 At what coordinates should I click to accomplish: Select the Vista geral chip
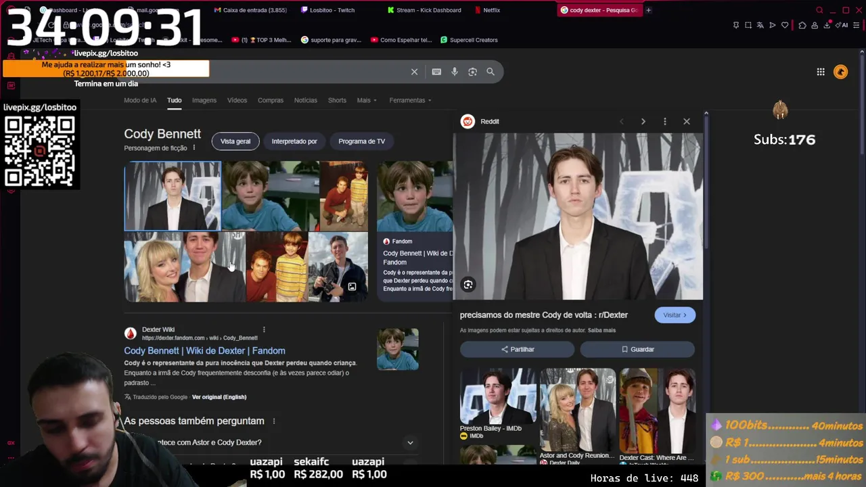235,141
